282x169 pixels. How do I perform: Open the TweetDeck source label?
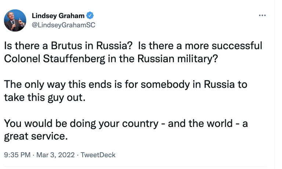click(x=98, y=155)
